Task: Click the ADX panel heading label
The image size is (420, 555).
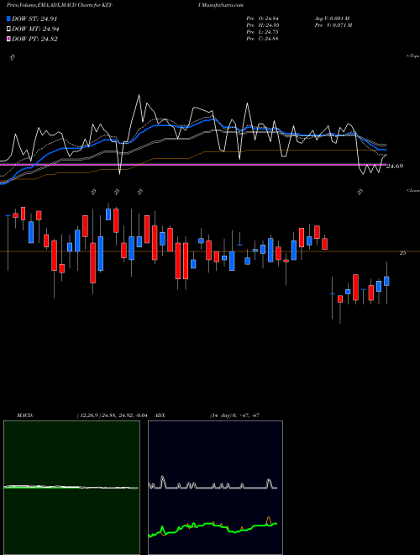Action: pyautogui.click(x=160, y=415)
